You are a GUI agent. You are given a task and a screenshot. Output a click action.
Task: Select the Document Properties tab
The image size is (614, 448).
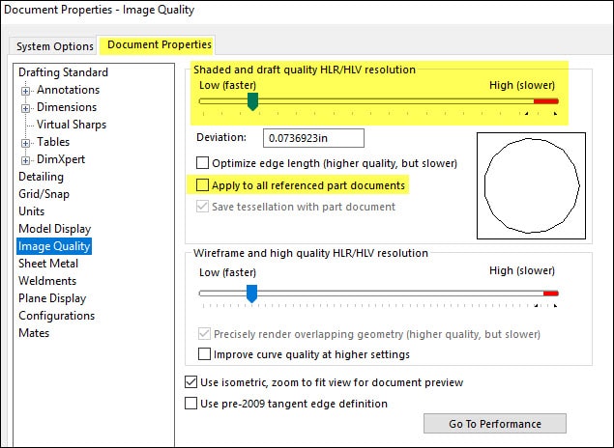click(160, 44)
